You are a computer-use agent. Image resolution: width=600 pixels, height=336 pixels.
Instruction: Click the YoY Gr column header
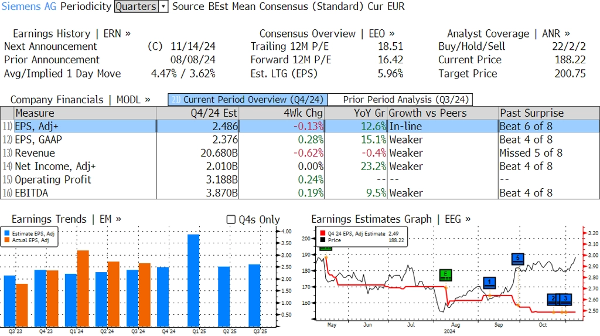356,113
